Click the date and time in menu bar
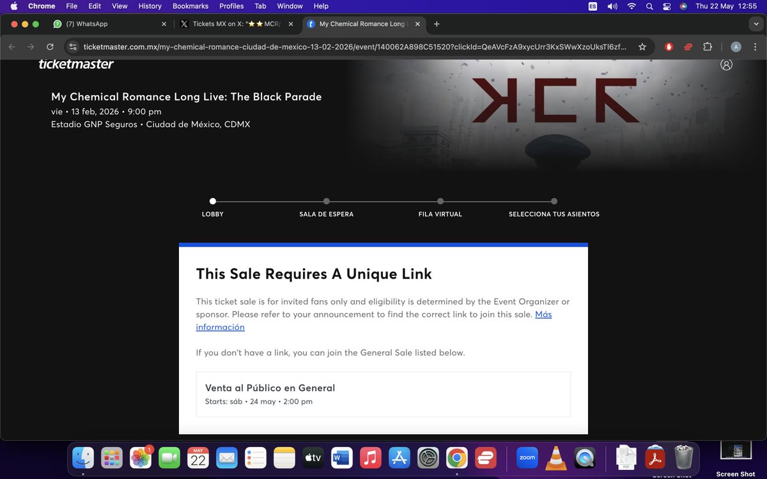 tap(725, 6)
